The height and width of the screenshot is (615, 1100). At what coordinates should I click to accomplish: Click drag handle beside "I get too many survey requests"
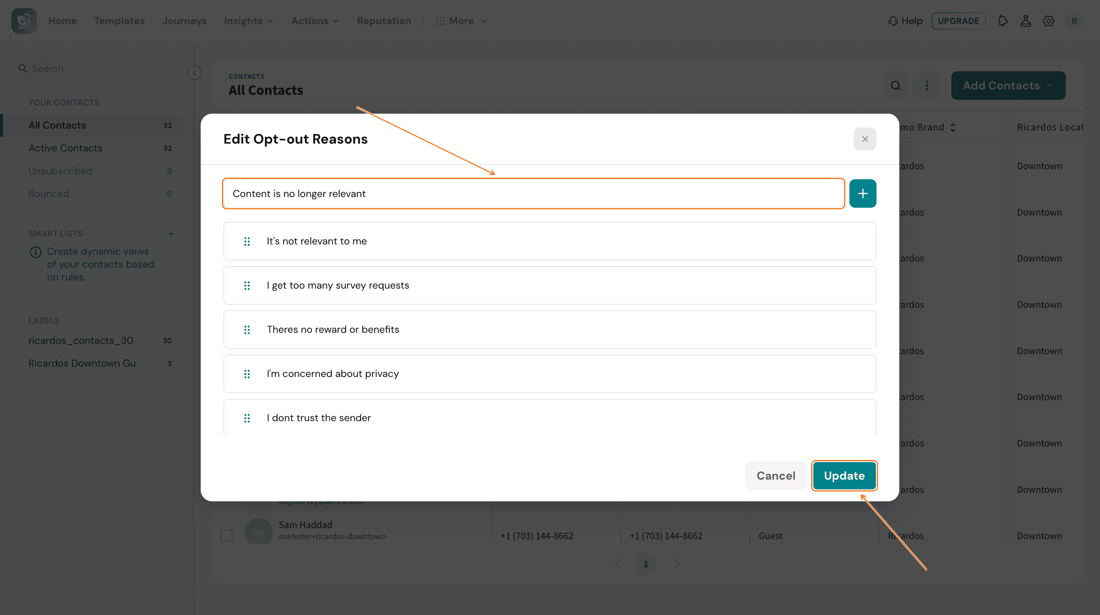[x=247, y=285]
